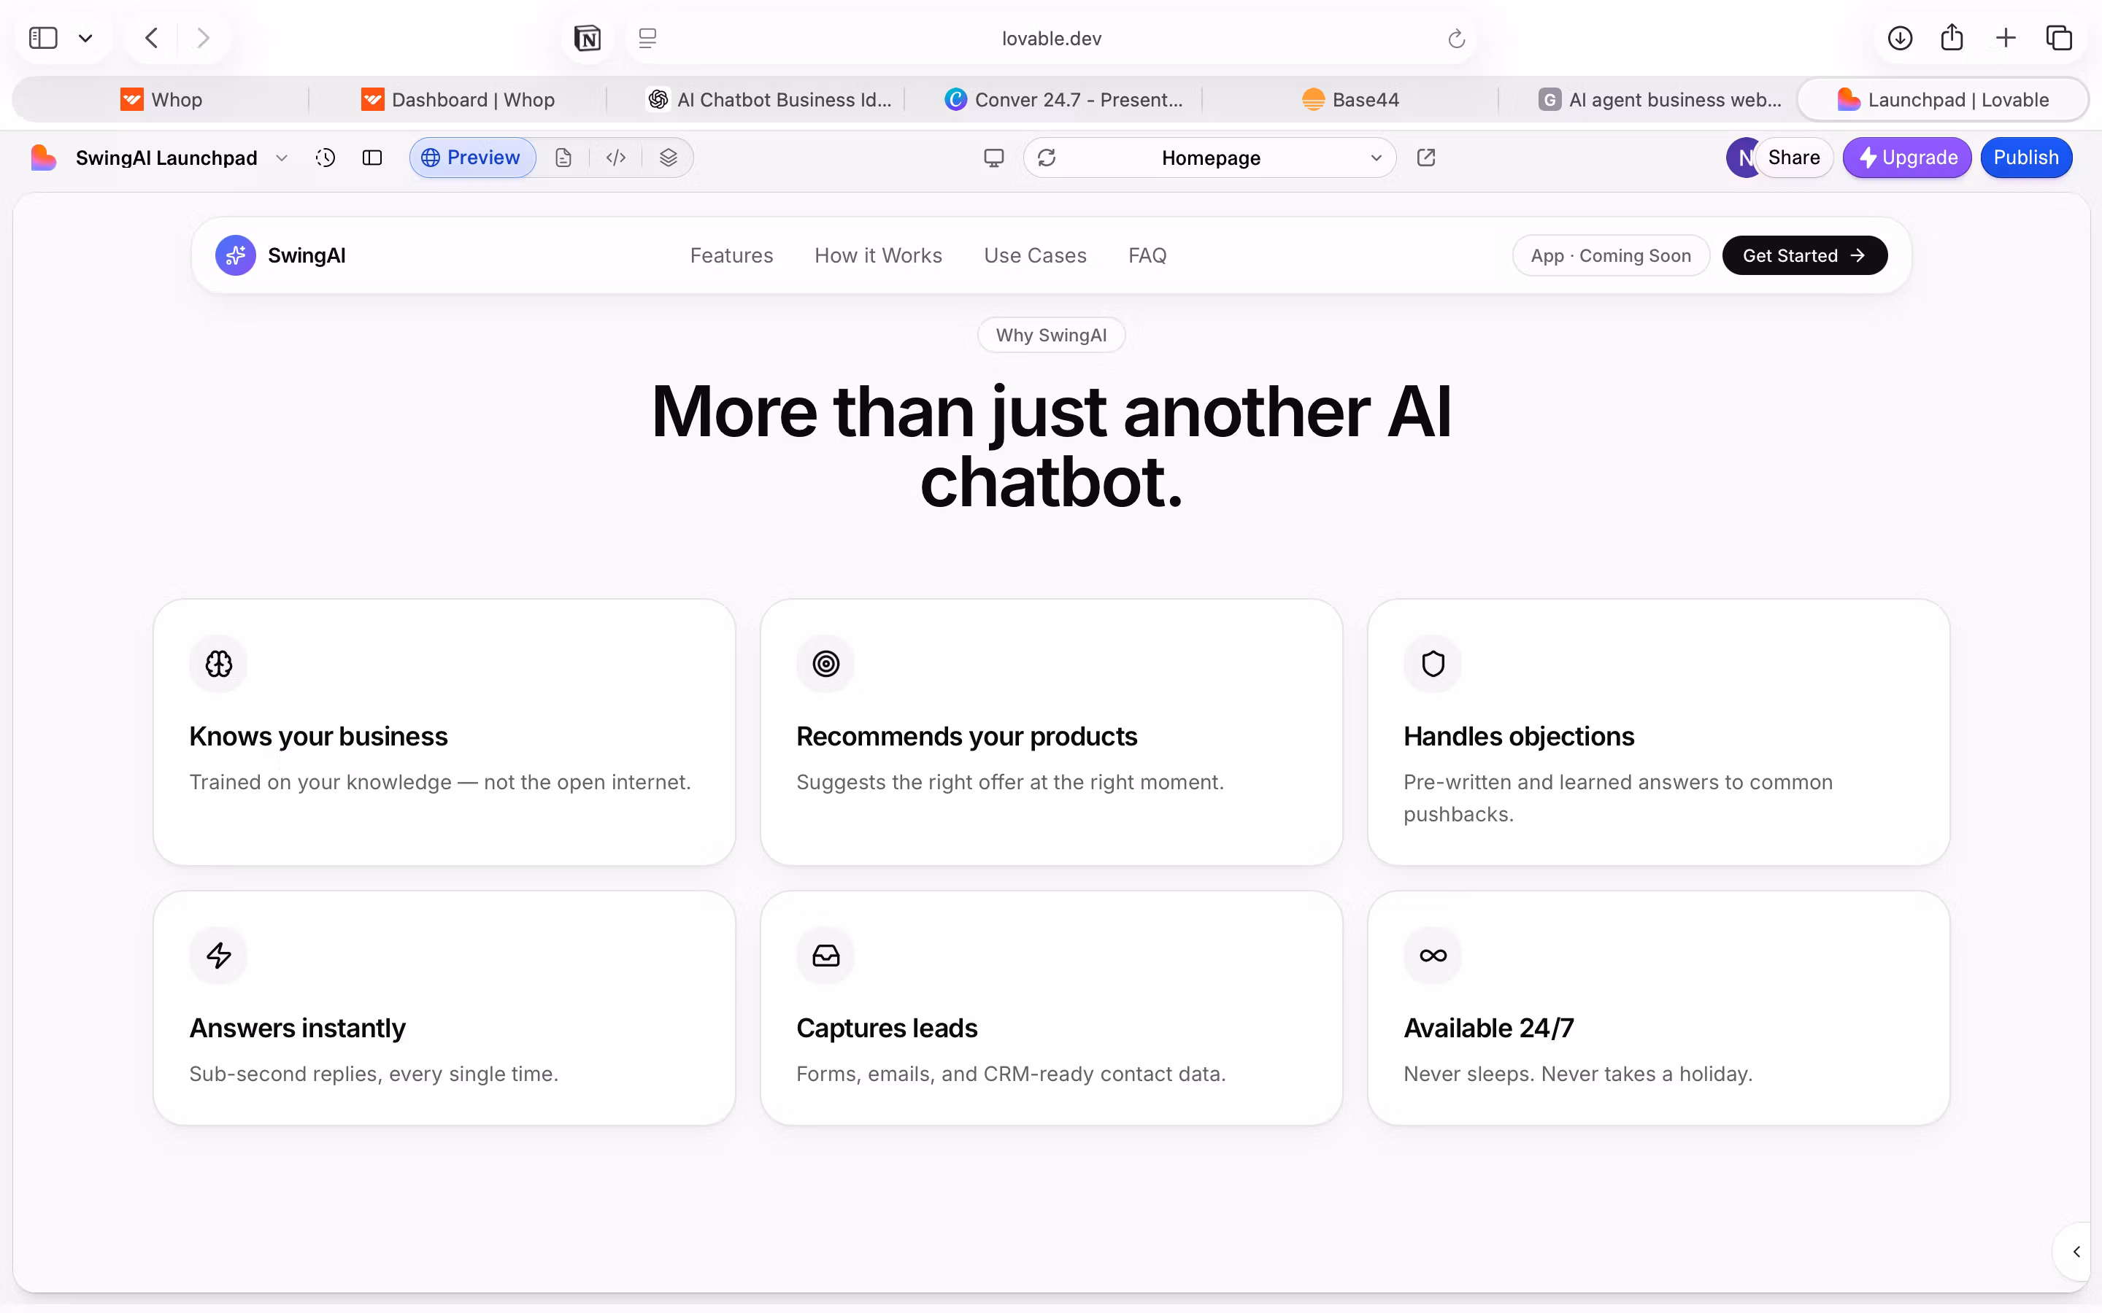Click the Notion extension icon in Safari
The width and height of the screenshot is (2102, 1313).
[587, 38]
